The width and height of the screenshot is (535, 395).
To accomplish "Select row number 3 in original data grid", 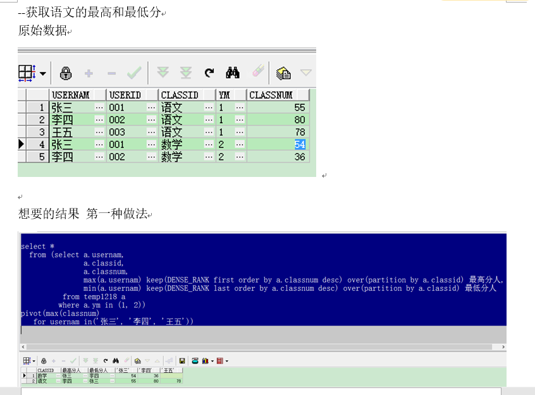I will click(37, 132).
